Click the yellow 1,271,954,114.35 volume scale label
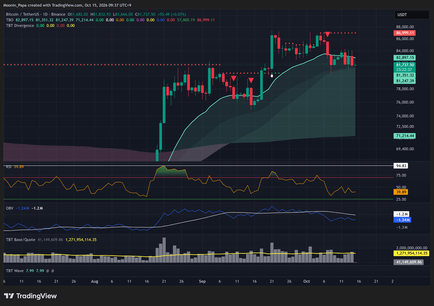The height and width of the screenshot is (306, 434). coord(411,253)
